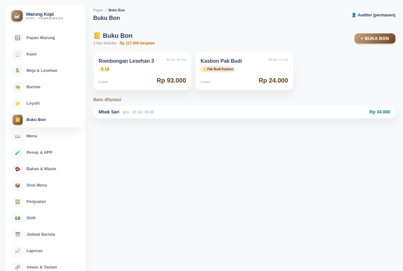This screenshot has height=271, width=403.
Task: Open the Papan Warung window icon
Action: click(x=18, y=38)
